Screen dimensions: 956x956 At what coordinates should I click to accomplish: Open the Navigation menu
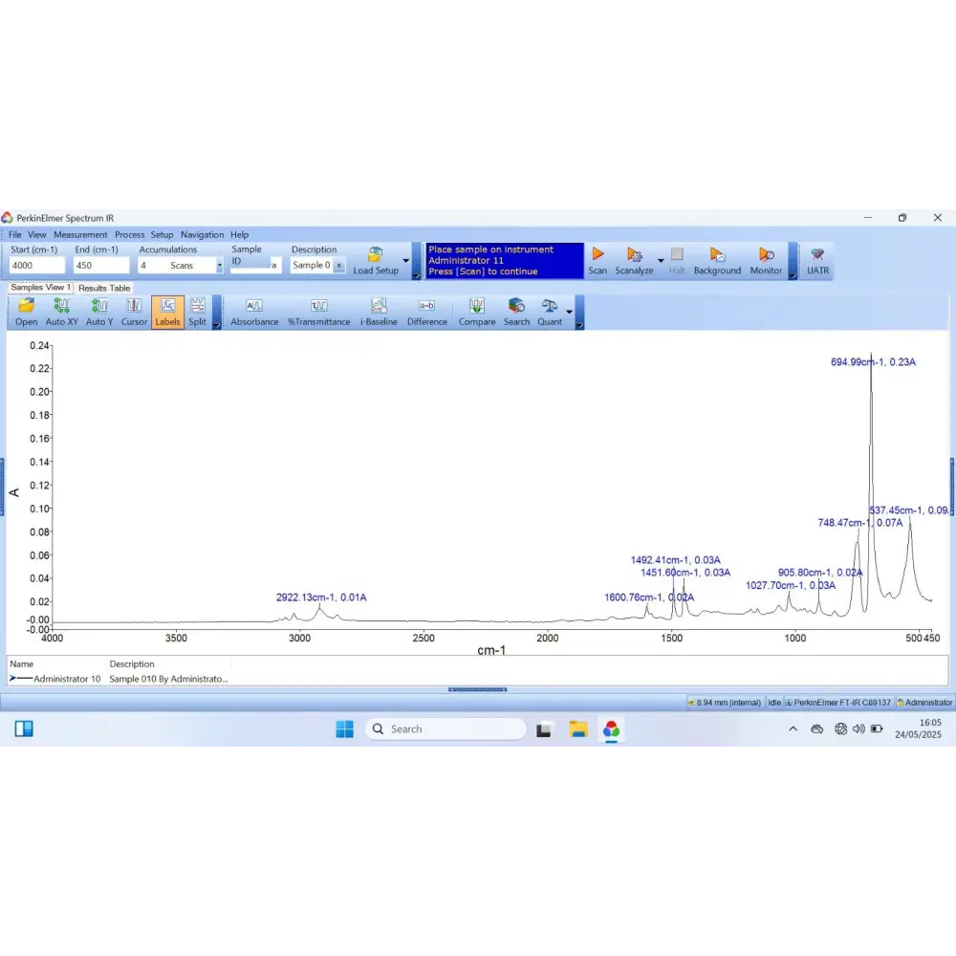203,235
